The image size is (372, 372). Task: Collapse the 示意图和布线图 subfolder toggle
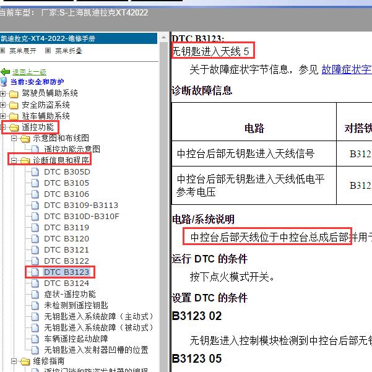tap(14, 138)
